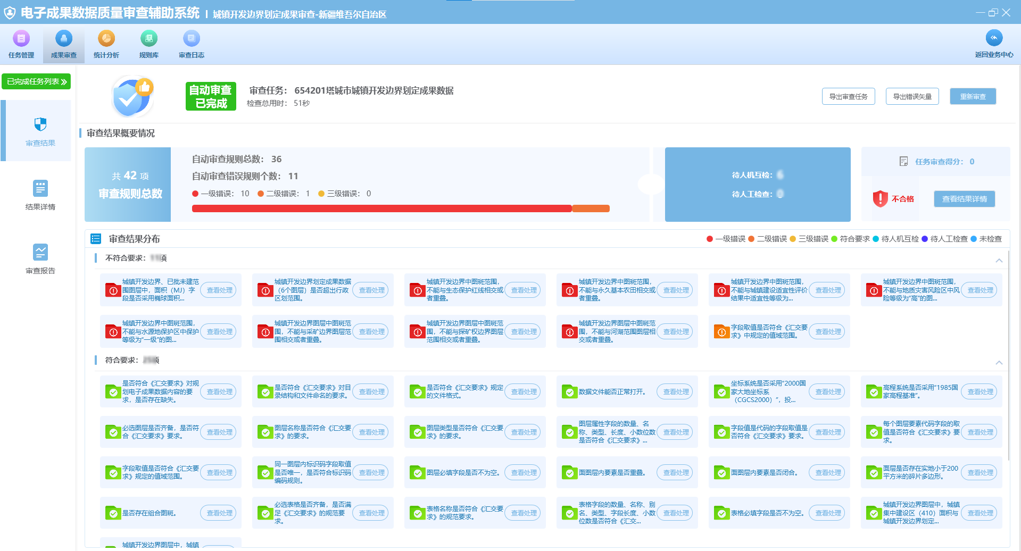Image resolution: width=1021 pixels, height=551 pixels.
Task: Expand the 已完成任务列表 panel
Action: (36, 81)
